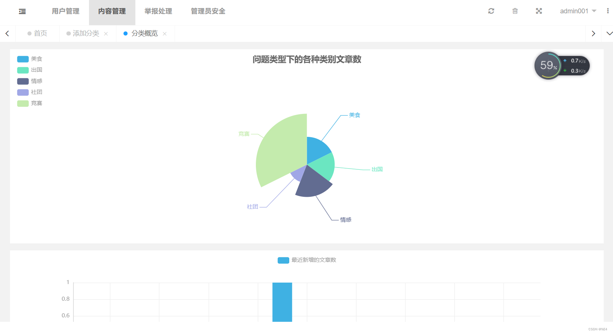The image size is (613, 334).
Task: Collapse the sidebar menu icon
Action: tap(22, 11)
